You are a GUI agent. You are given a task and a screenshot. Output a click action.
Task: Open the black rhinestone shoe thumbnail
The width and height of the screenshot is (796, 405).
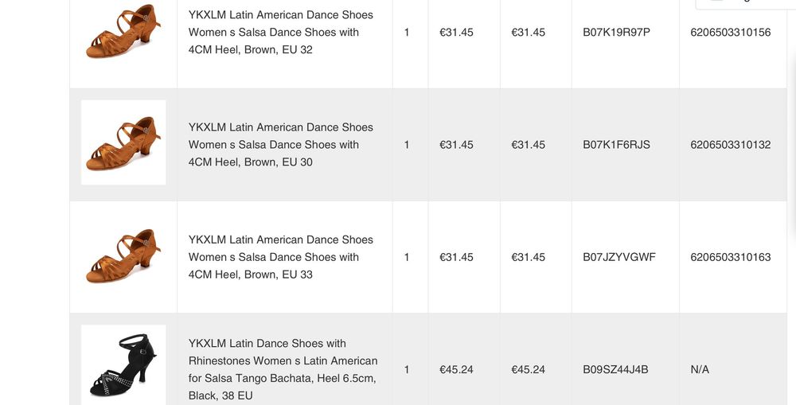pyautogui.click(x=123, y=366)
